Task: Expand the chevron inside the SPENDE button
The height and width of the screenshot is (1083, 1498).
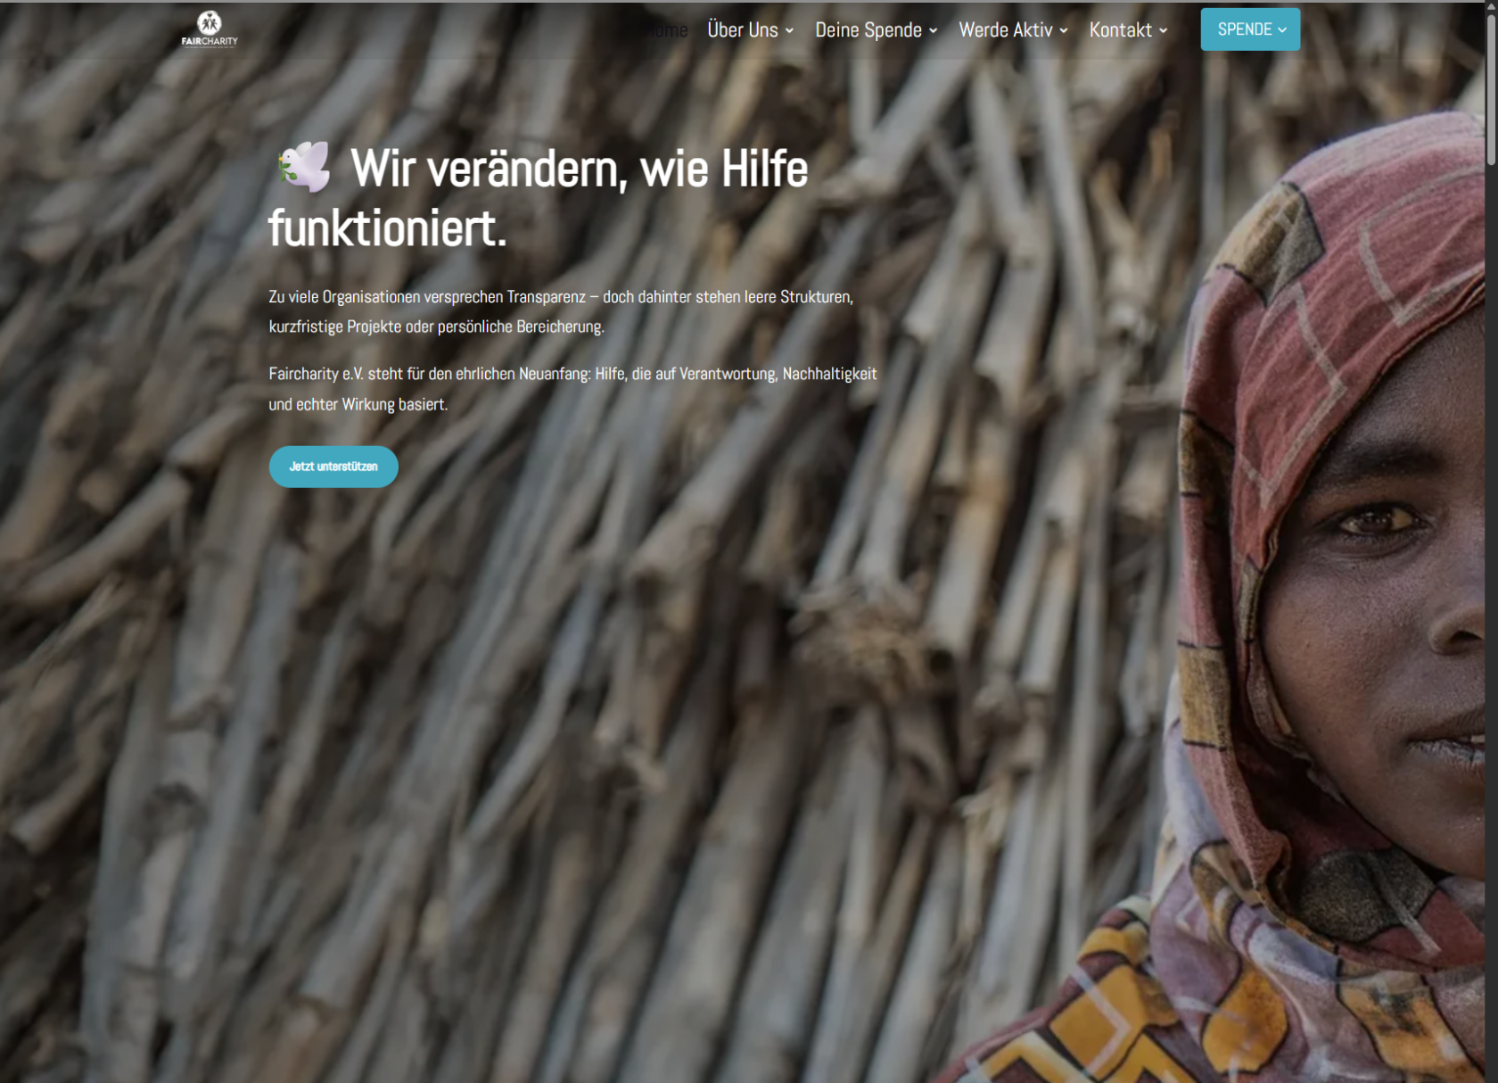Action: pyautogui.click(x=1282, y=30)
